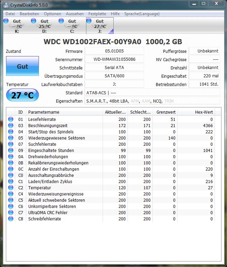Screen dimensions: 227x267
Task: Click the Grenzwert column header
Action: [165, 112]
